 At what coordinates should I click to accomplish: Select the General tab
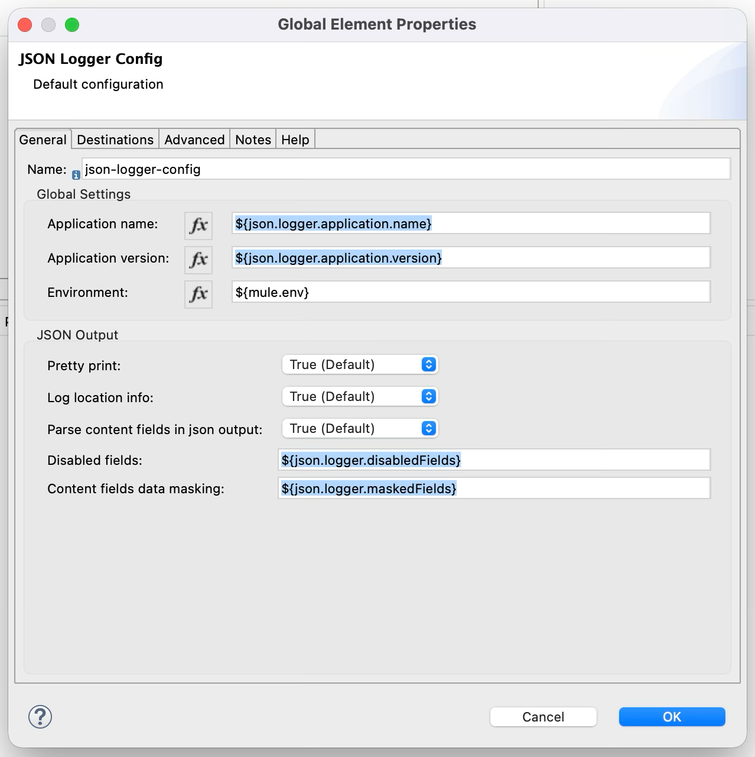tap(43, 140)
